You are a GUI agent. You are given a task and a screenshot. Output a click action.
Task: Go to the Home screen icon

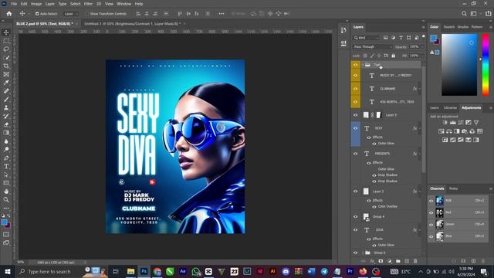(9, 14)
